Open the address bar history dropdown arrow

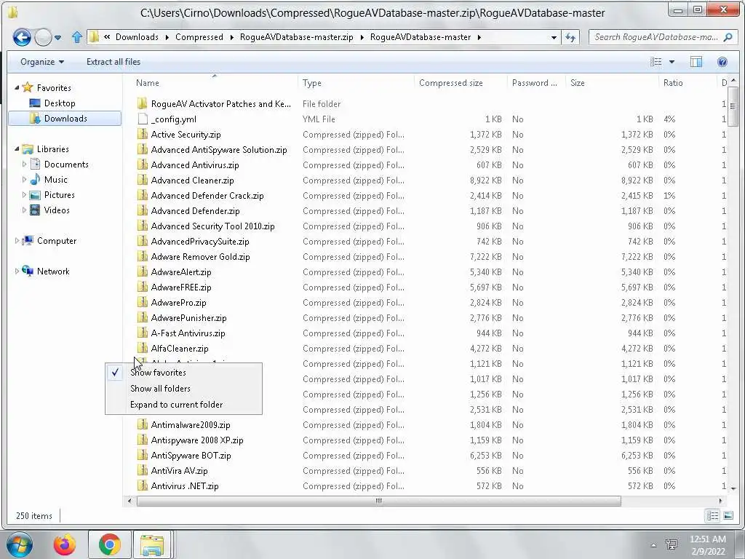tap(554, 37)
